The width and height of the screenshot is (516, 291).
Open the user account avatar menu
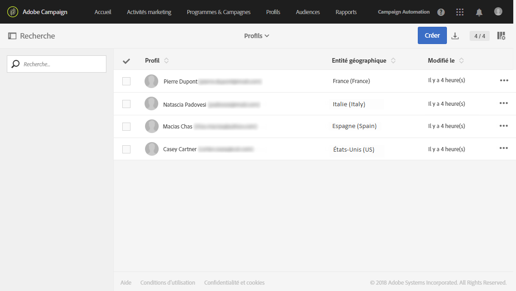(498, 12)
